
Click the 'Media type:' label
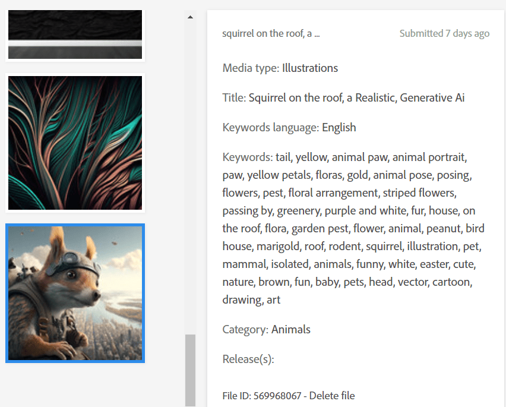pos(251,68)
